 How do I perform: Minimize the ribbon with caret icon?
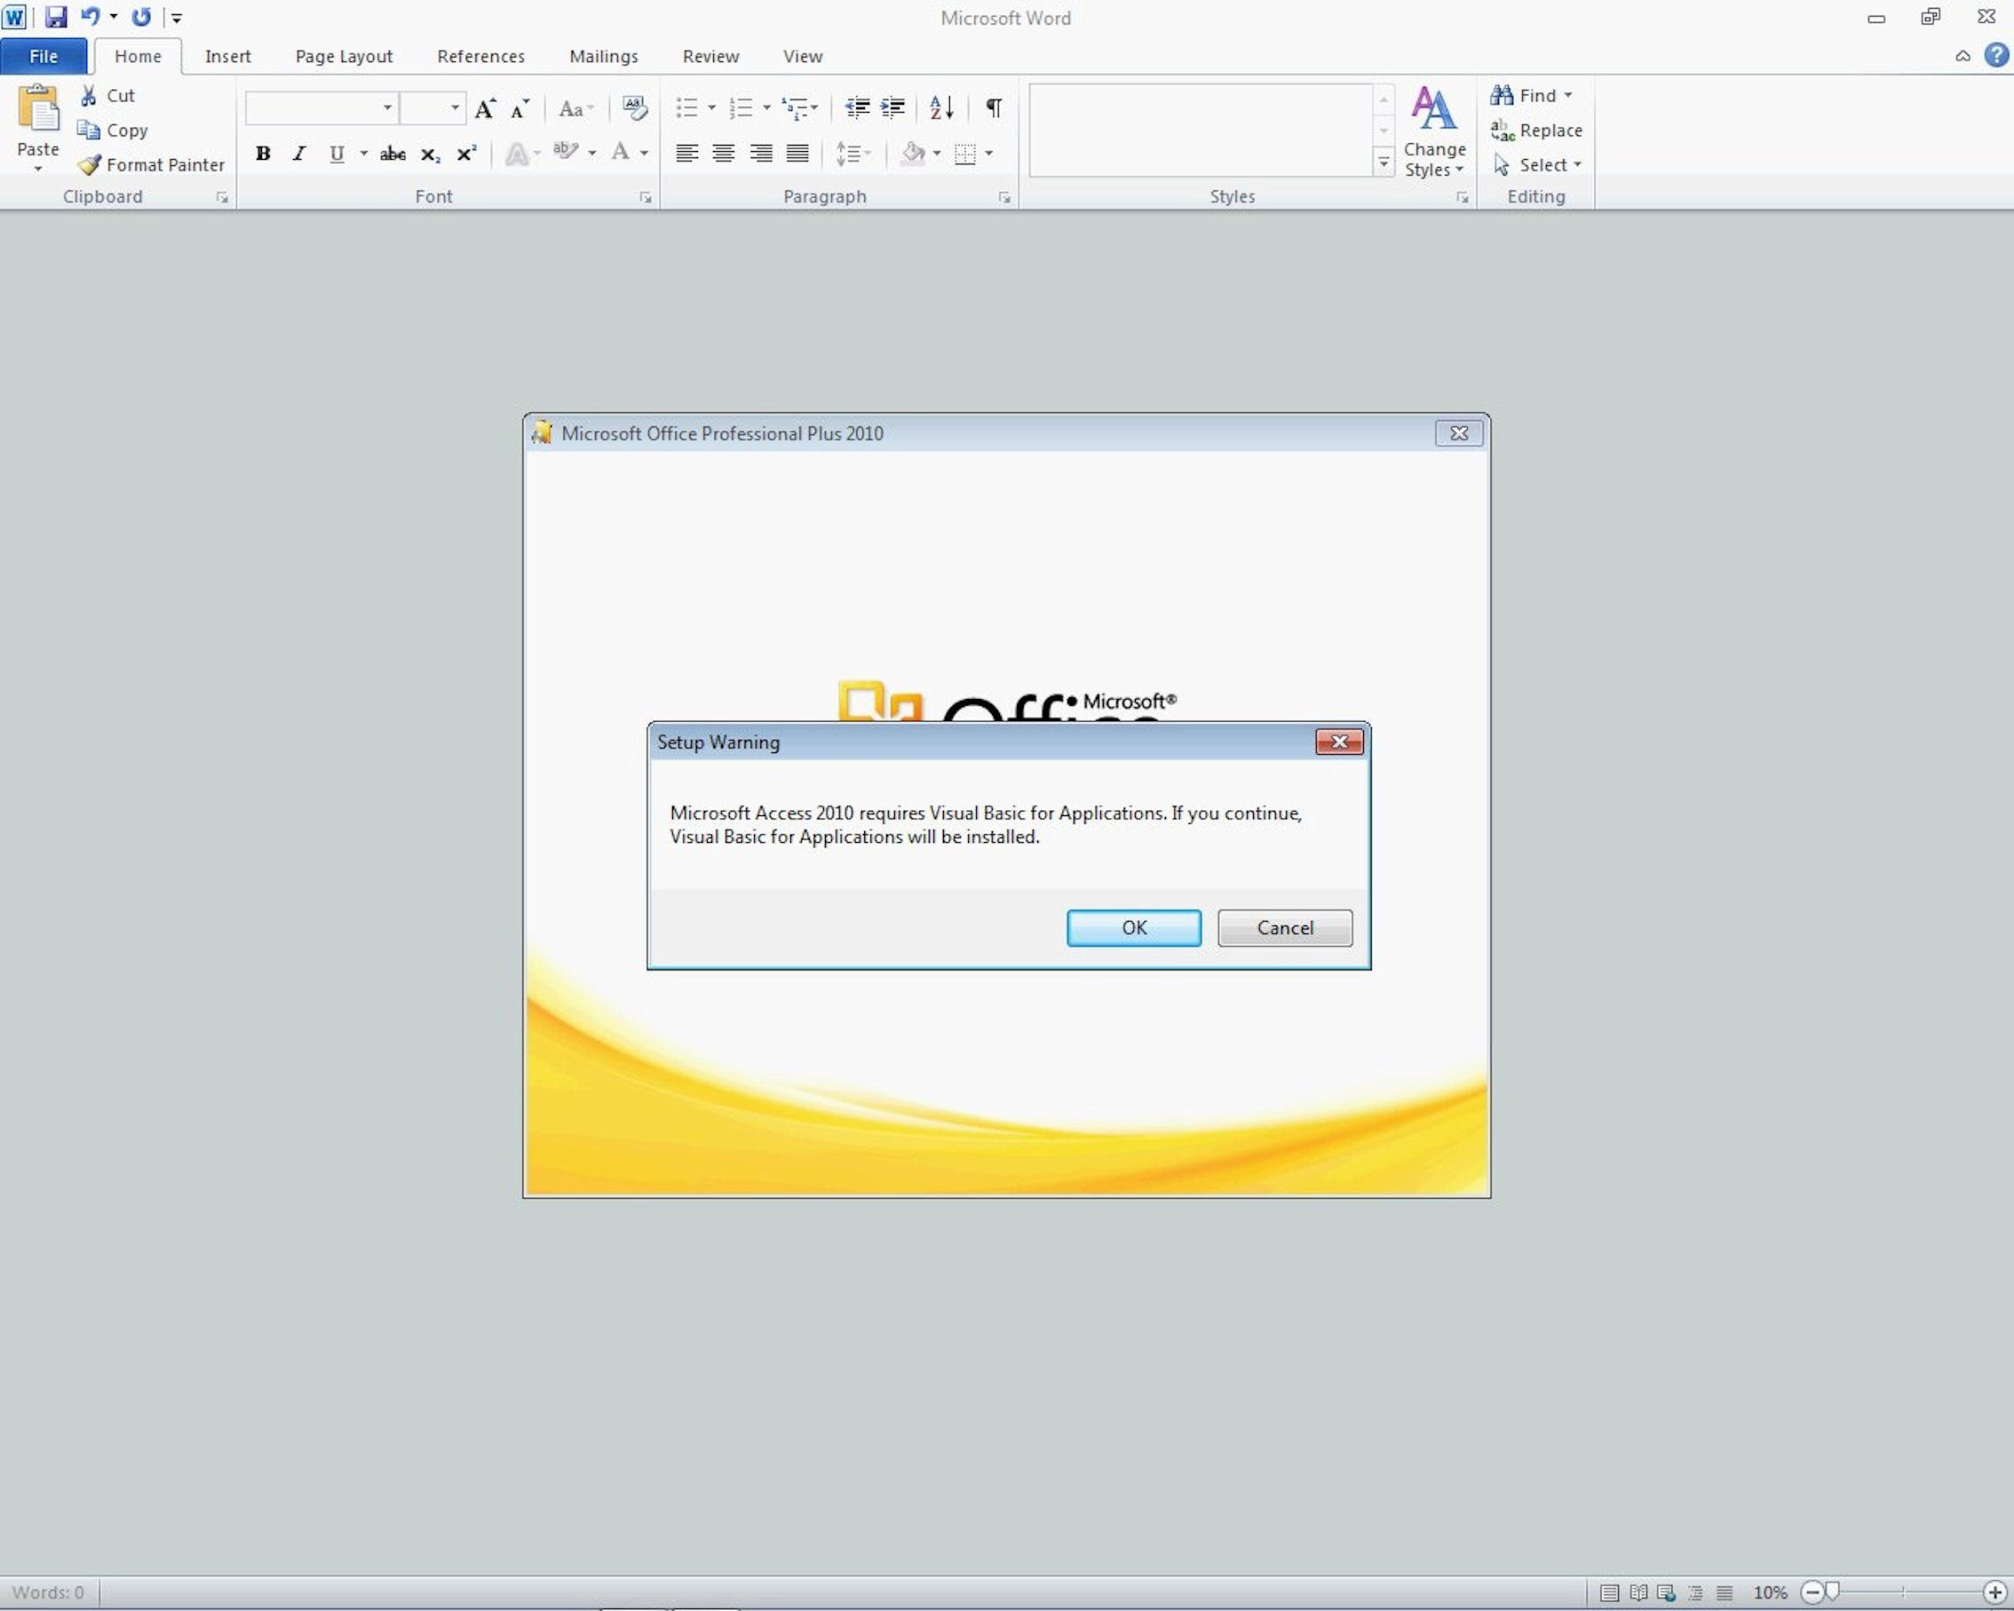coord(1962,56)
